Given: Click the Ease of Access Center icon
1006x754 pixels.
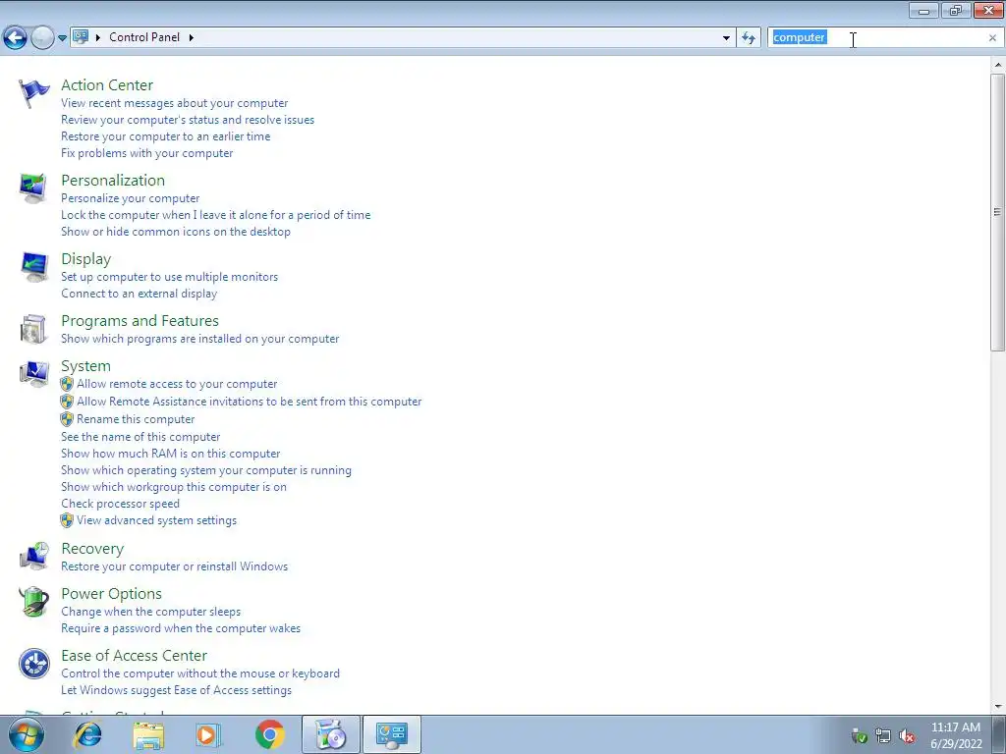Looking at the screenshot, I should click(x=33, y=664).
